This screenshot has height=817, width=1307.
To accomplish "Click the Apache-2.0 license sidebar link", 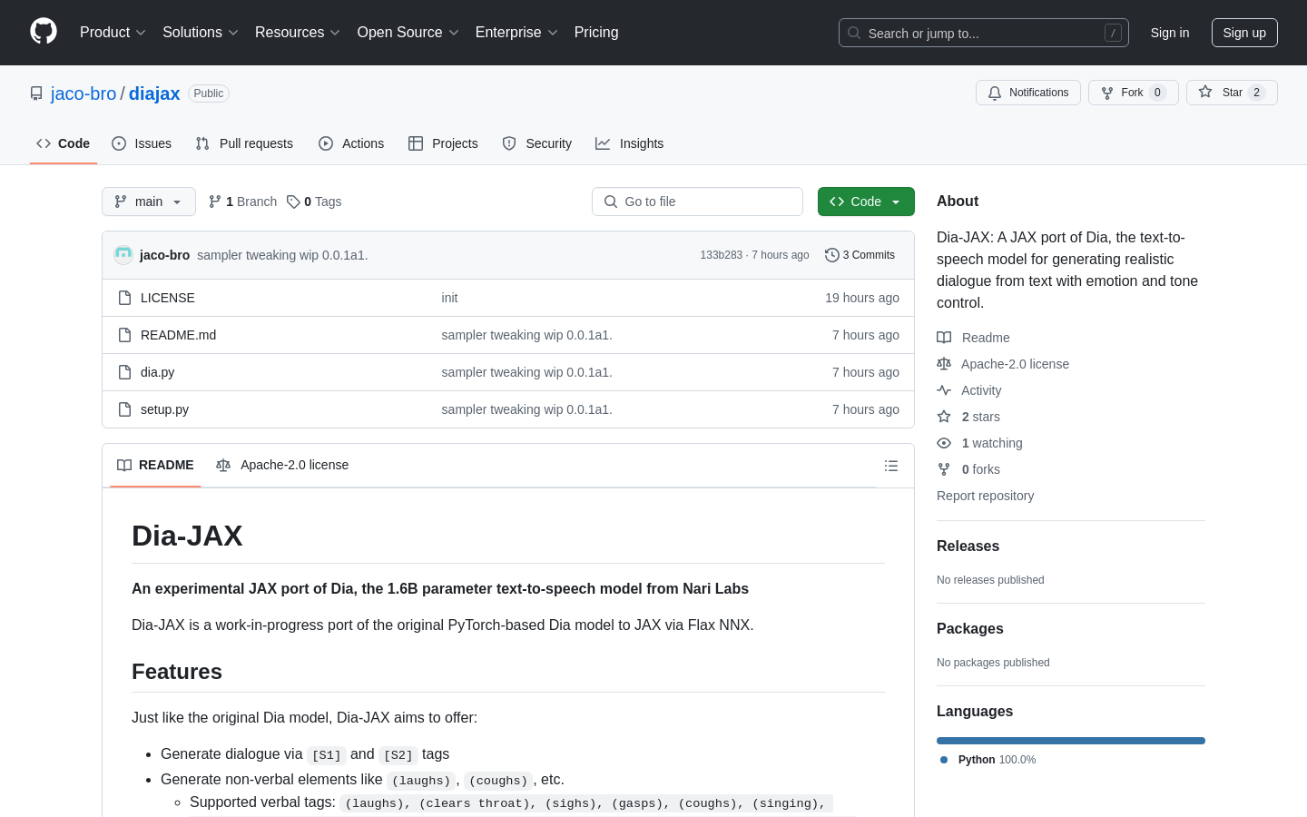I will coord(1003,364).
